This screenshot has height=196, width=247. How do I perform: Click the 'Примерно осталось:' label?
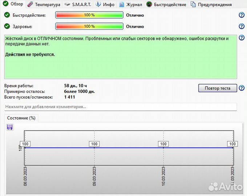pyautogui.click(x=25, y=91)
